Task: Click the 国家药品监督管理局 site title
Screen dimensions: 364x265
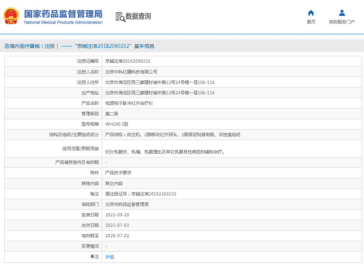Action: point(63,14)
